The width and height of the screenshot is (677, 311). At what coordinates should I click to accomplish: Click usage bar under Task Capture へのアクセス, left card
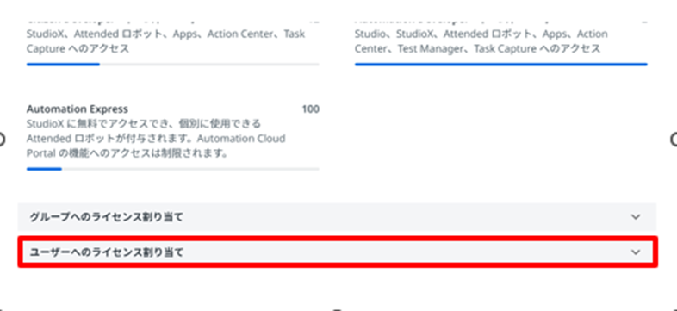pos(173,65)
